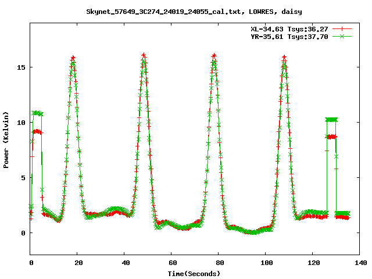Click the green YR legend line sample

coord(342,36)
